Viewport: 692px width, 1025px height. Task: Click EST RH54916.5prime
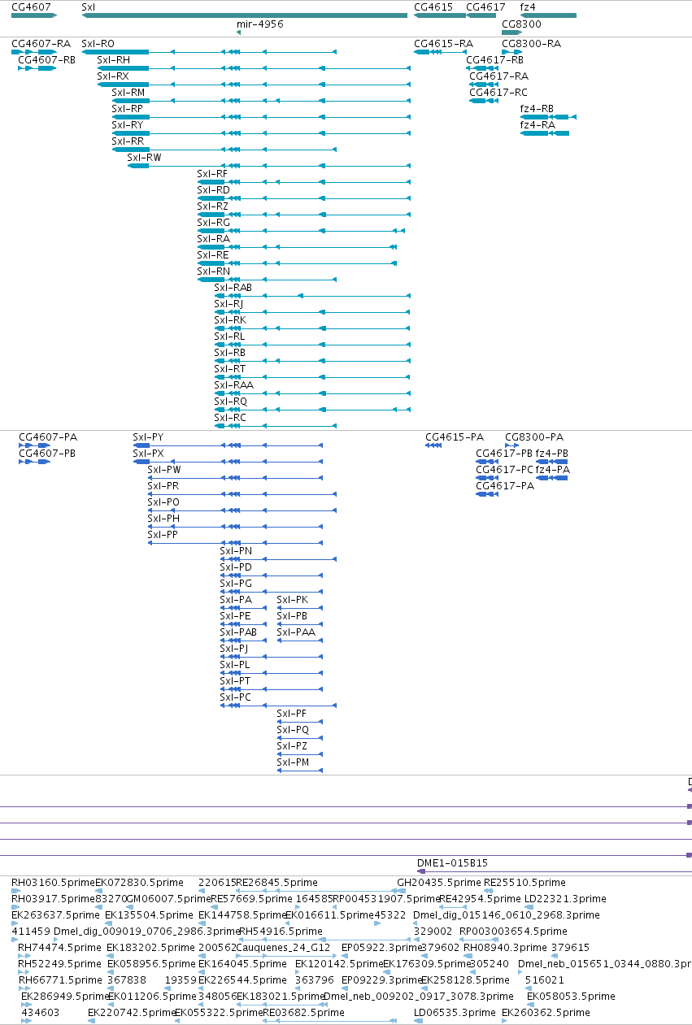pyautogui.click(x=281, y=932)
